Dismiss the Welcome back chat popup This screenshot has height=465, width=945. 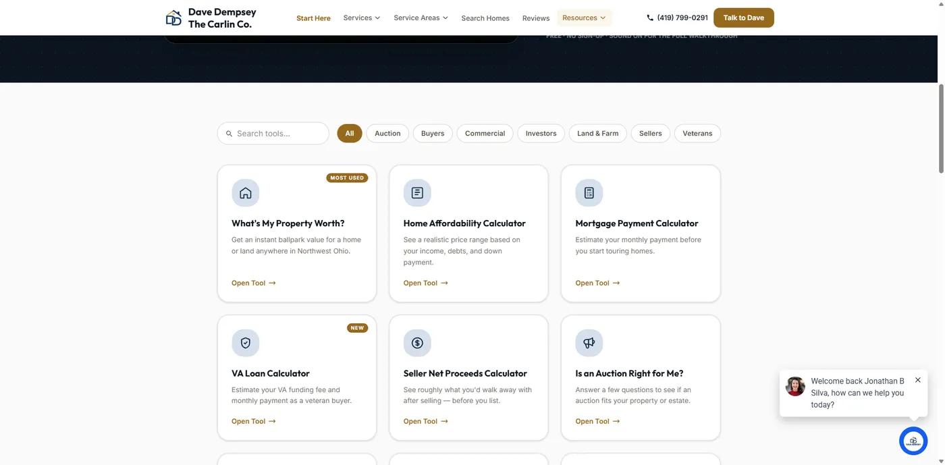tap(918, 380)
